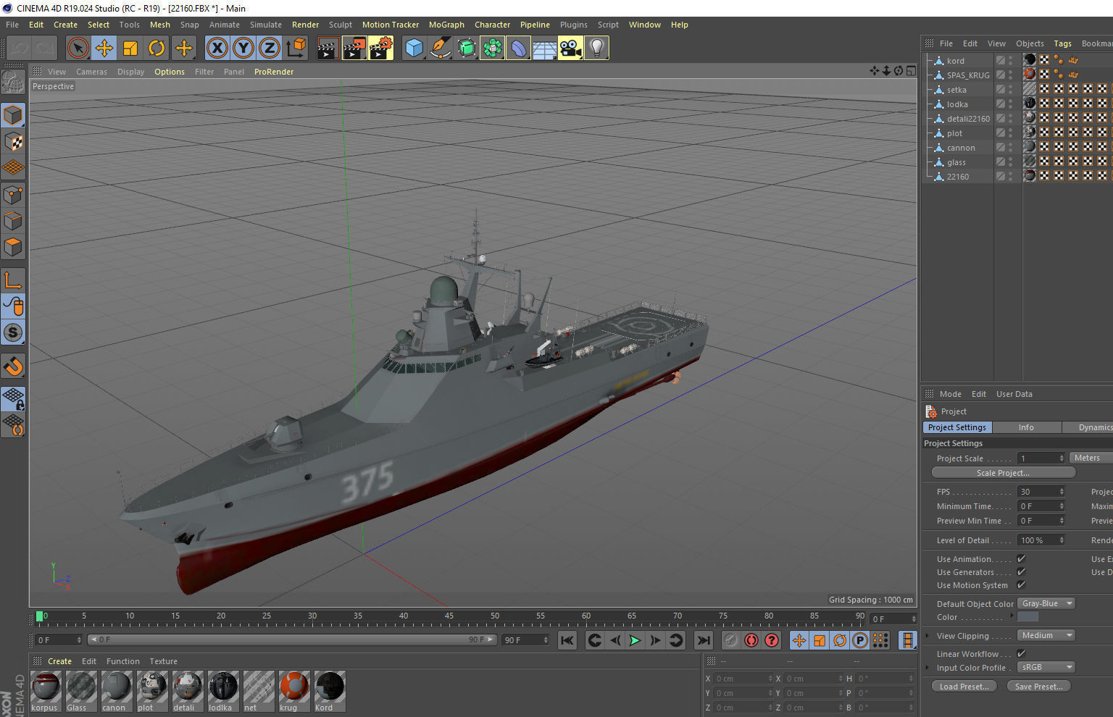Switch to Polygons mode
Screen dimensions: 1113x717
(13, 247)
